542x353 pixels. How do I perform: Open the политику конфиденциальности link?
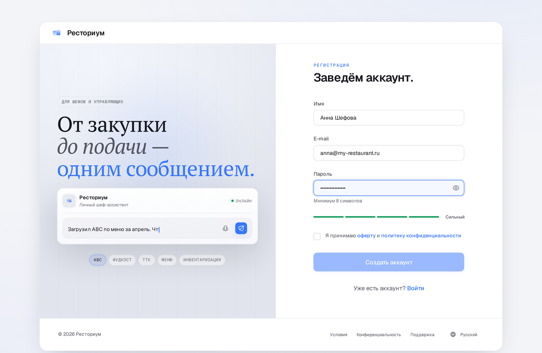click(421, 235)
